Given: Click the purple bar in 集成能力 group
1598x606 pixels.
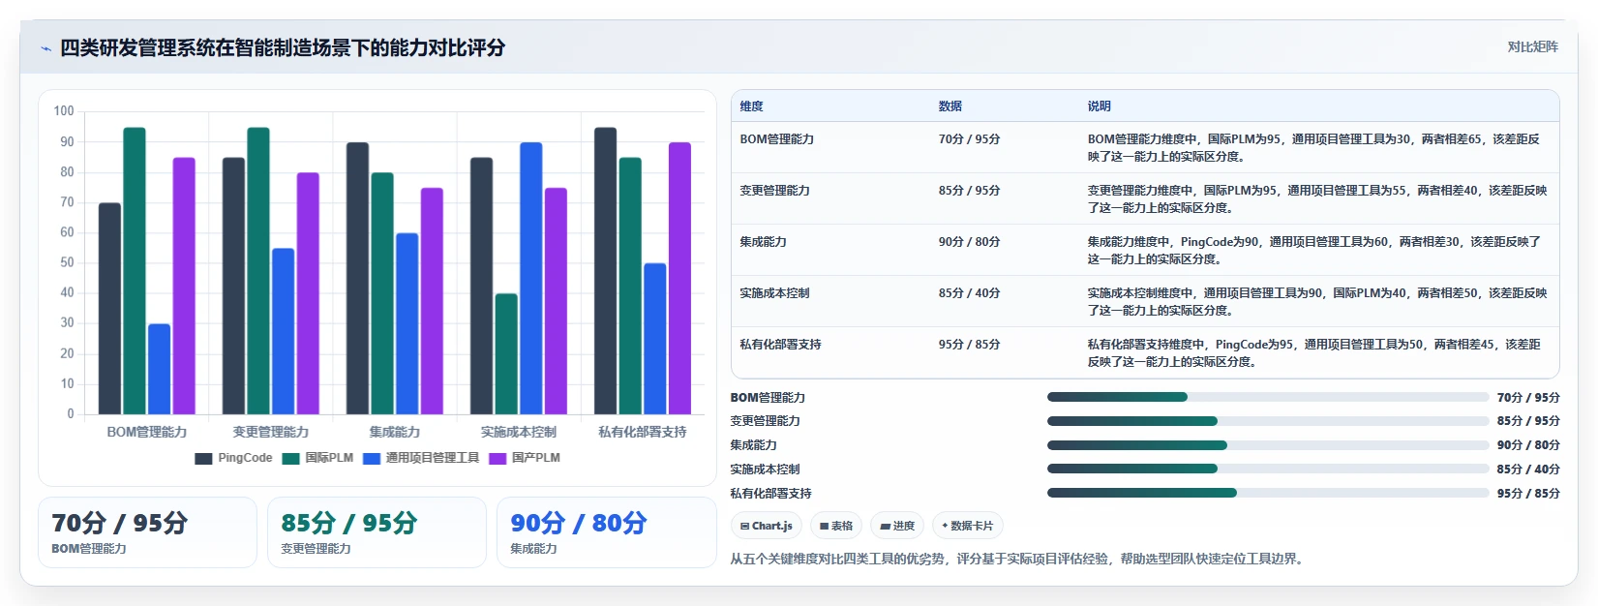Looking at the screenshot, I should [432, 301].
